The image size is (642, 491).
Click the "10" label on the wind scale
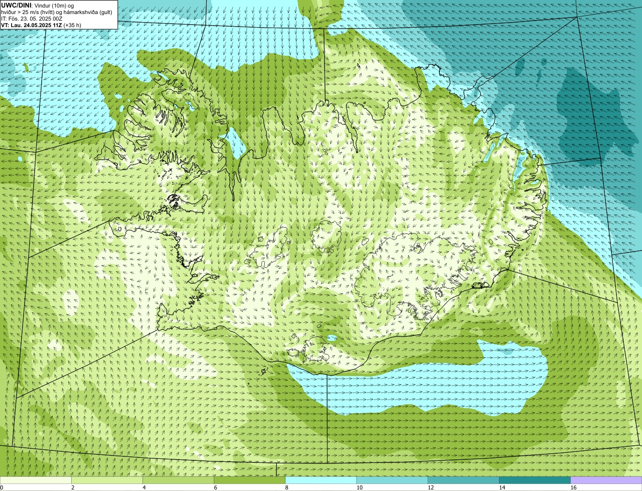[x=359, y=487]
